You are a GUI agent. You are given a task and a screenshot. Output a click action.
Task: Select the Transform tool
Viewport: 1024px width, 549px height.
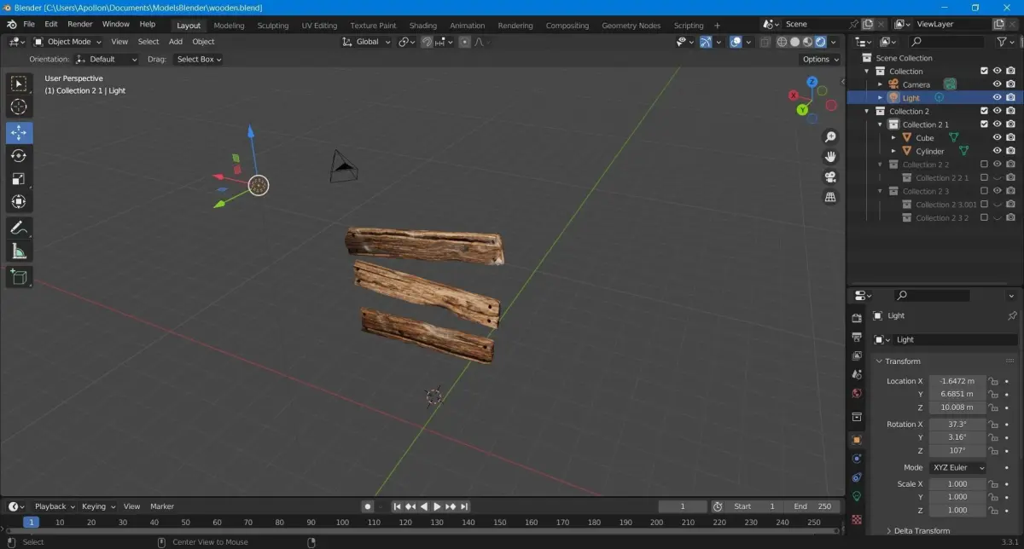click(19, 202)
